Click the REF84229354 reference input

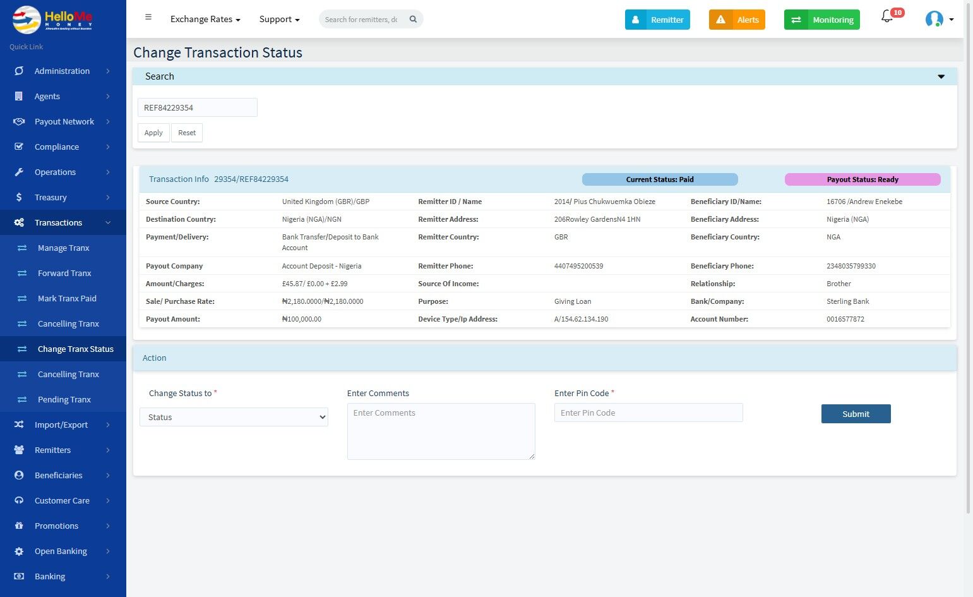[x=198, y=107]
